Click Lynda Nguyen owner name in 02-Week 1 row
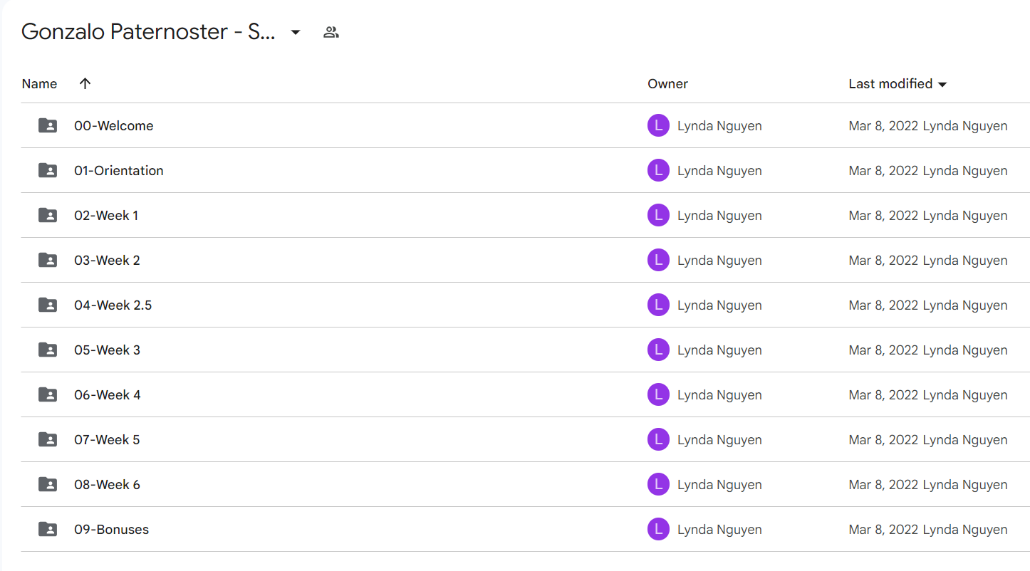The height and width of the screenshot is (571, 1030). (719, 216)
